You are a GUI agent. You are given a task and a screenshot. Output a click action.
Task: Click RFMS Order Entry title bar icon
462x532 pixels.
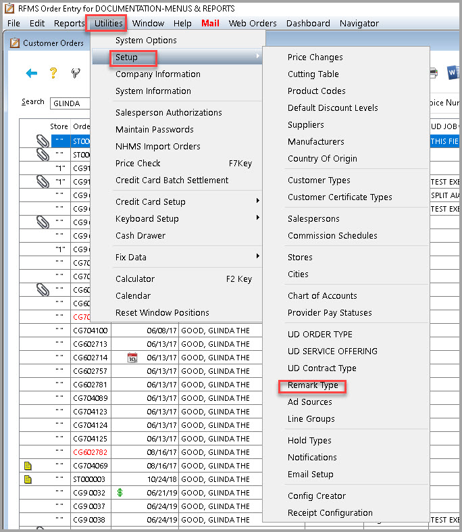click(x=9, y=8)
